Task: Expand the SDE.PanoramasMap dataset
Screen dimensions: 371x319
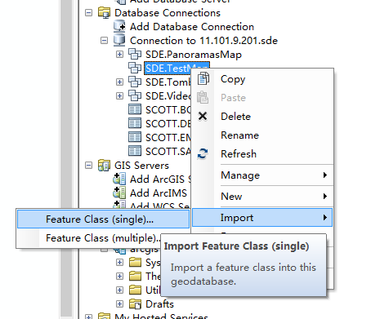Action: [119, 55]
